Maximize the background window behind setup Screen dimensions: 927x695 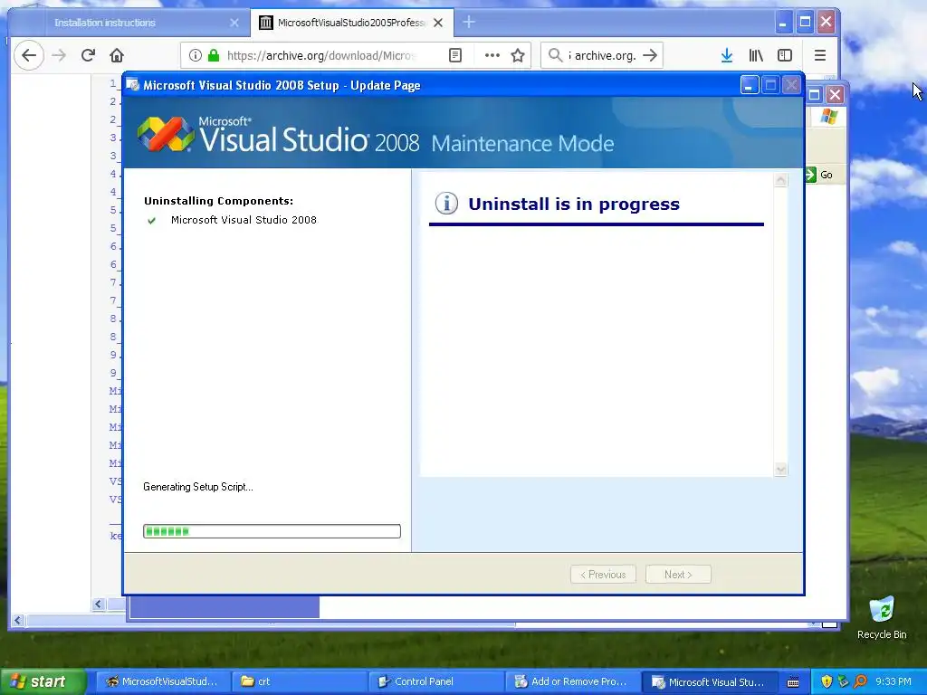coord(815,94)
